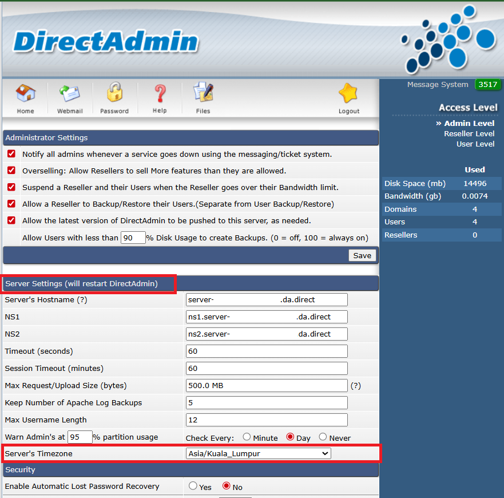
Task: Focus the NS1 nameserver field
Action: point(267,317)
